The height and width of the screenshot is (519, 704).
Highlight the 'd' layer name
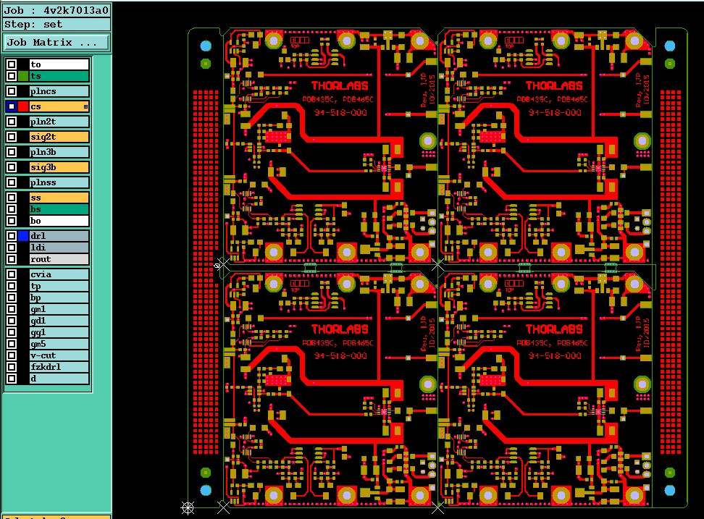(59, 379)
